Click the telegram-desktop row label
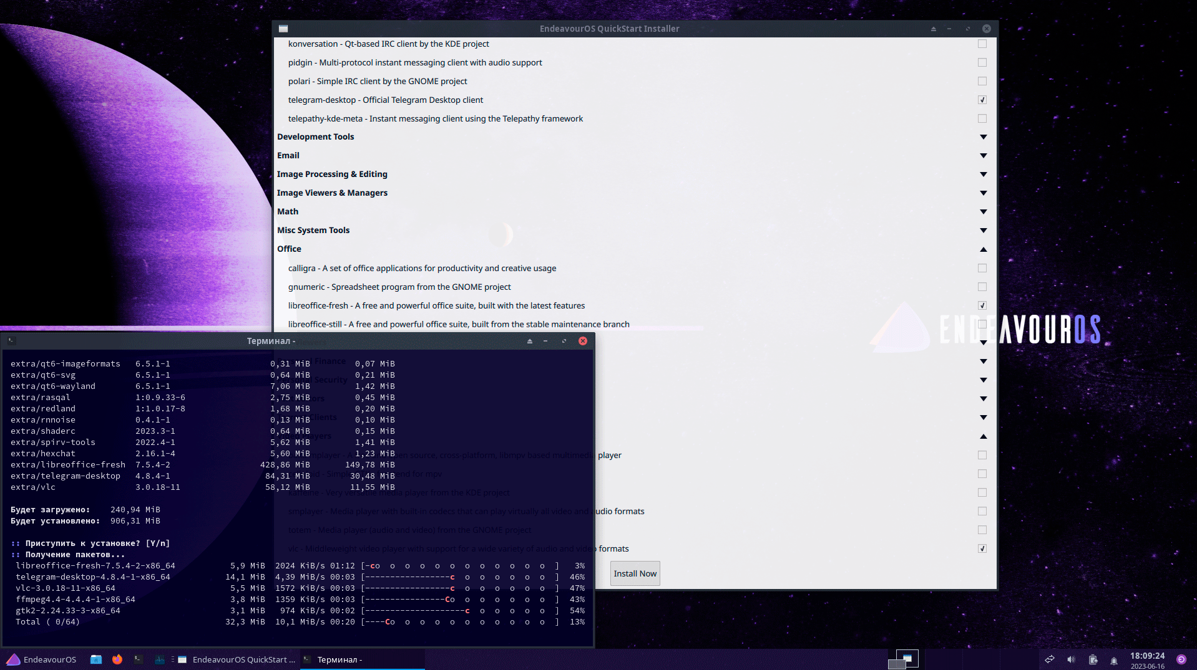 point(386,100)
